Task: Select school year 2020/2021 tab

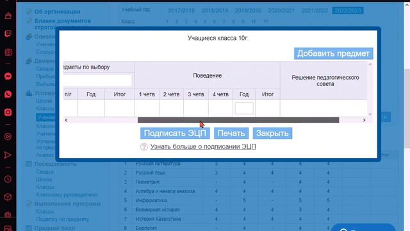Action: [281, 10]
